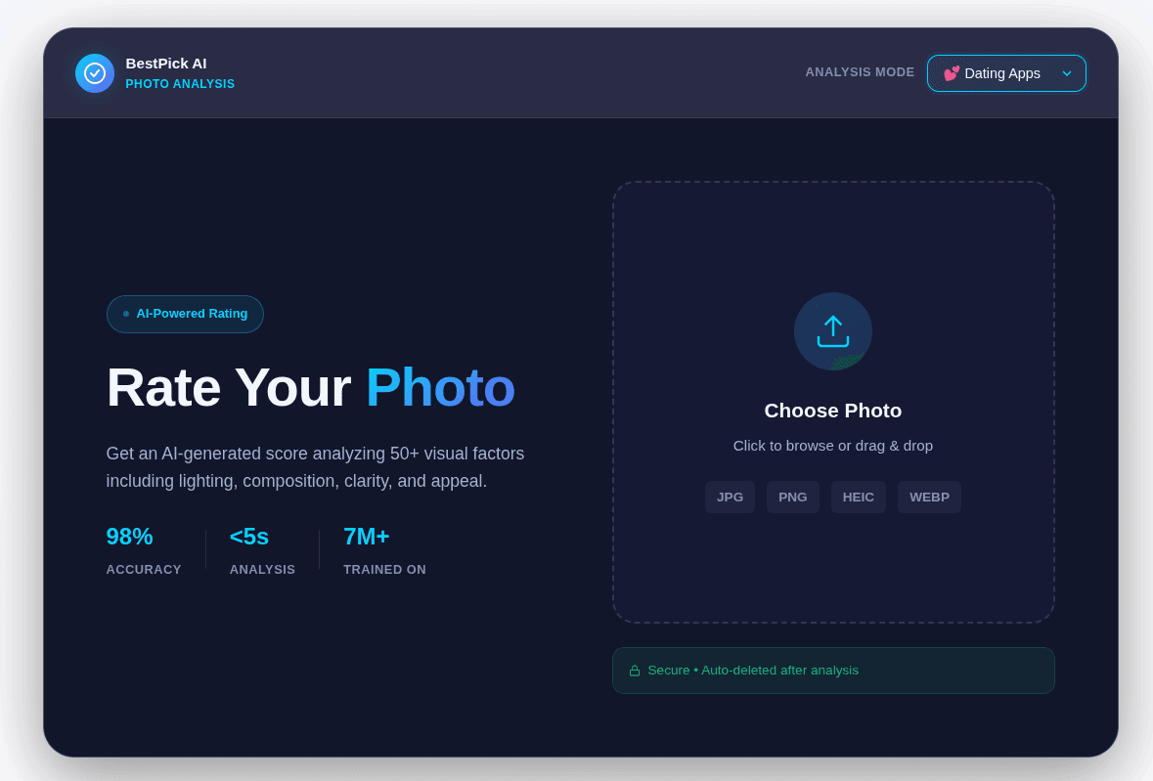Image resolution: width=1153 pixels, height=781 pixels.
Task: Click the Secure auto-deleted after analysis notice
Action: 833,671
